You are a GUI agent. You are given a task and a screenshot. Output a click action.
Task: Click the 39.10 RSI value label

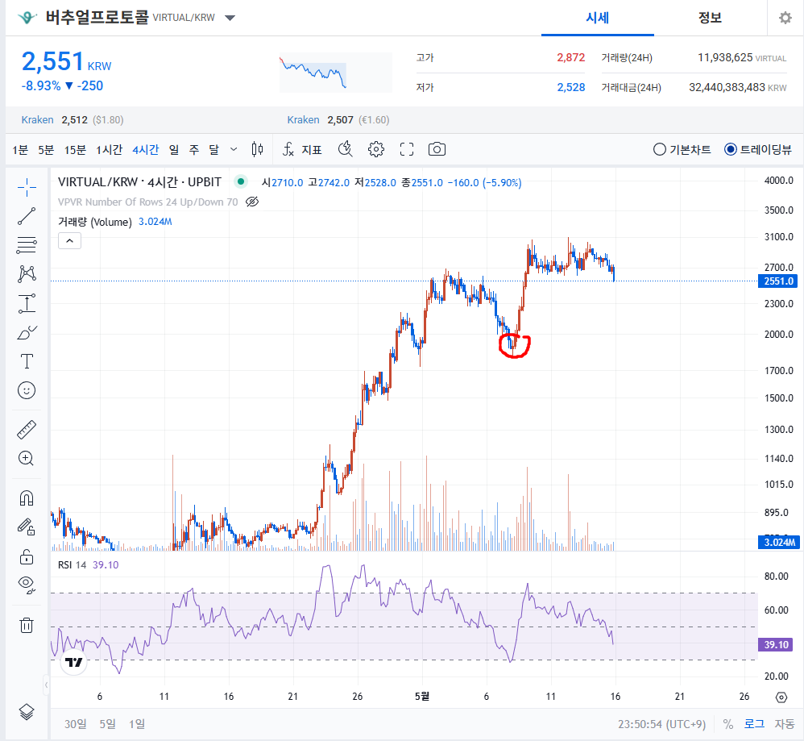click(776, 644)
